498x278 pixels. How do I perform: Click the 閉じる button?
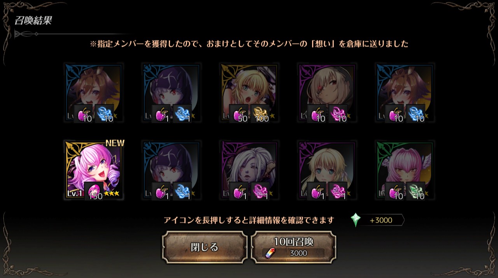[205, 247]
